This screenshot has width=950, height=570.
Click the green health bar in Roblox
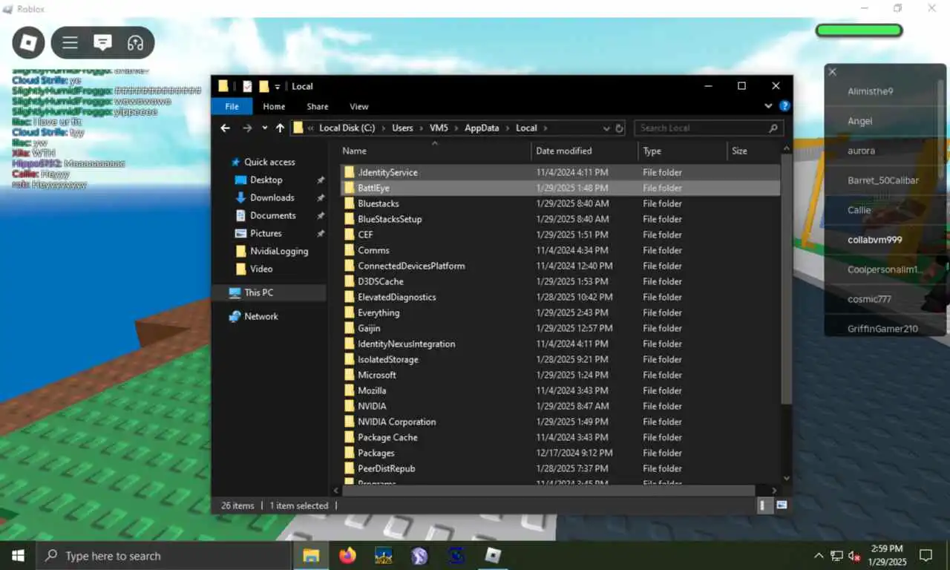[859, 31]
